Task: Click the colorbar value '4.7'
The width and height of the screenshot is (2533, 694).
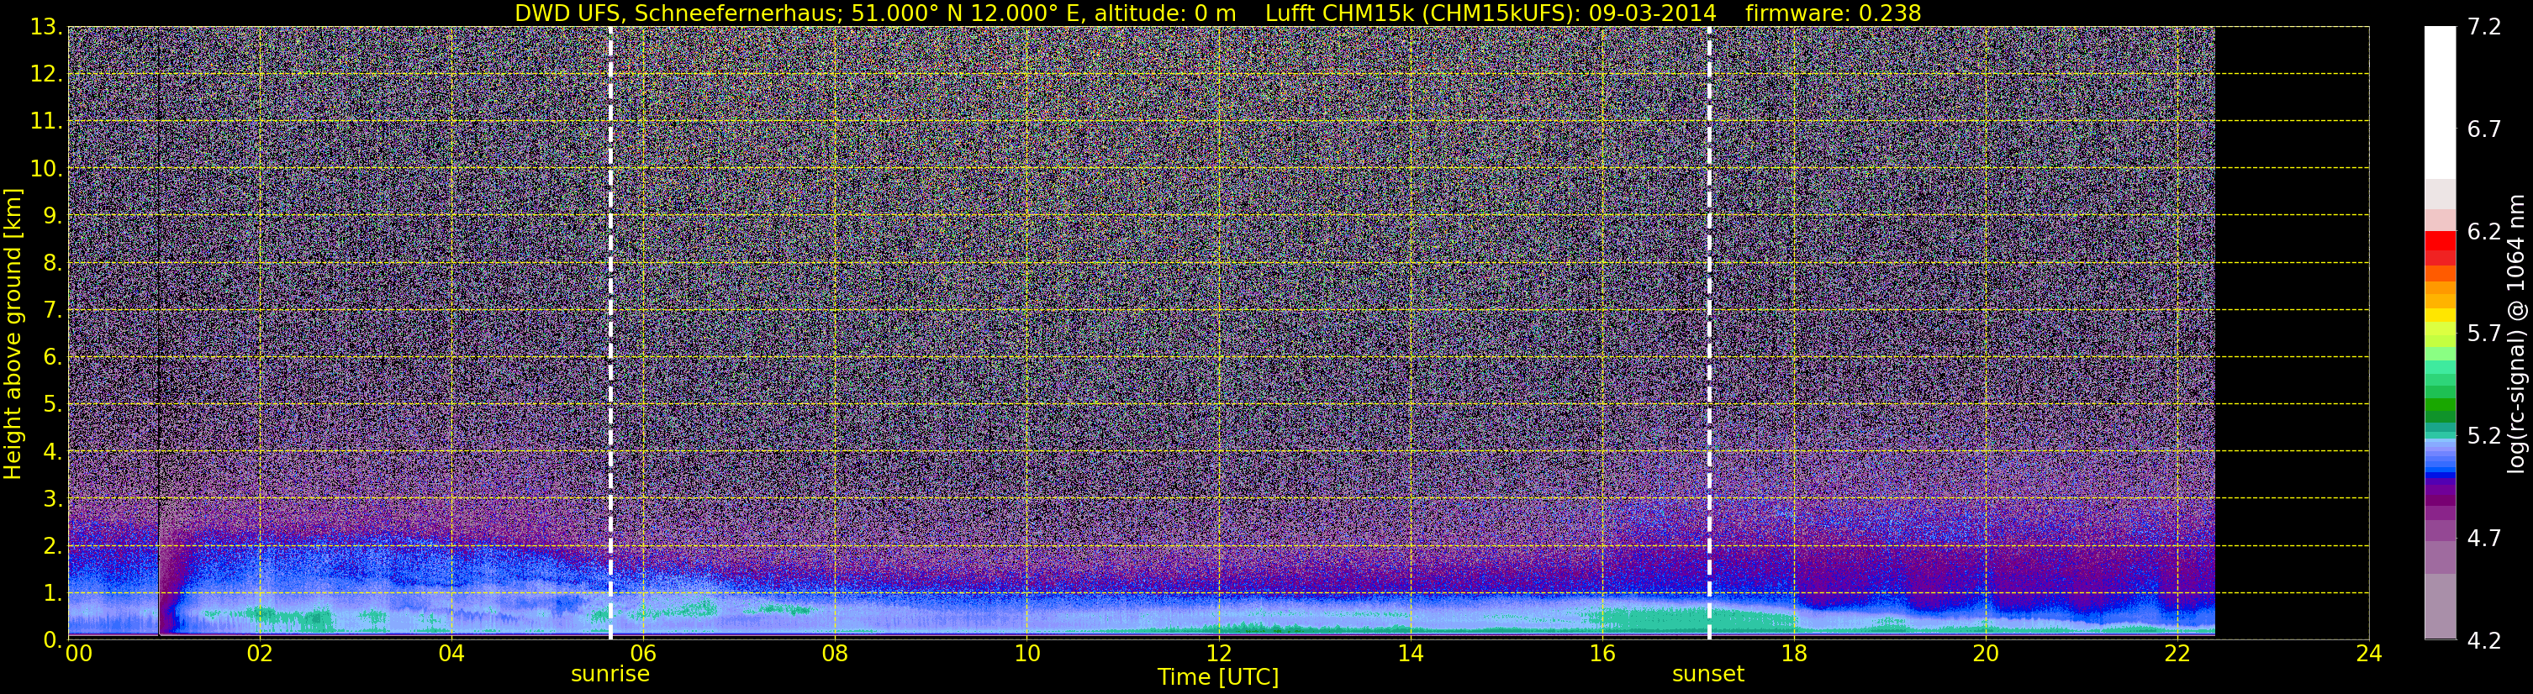Action: click(x=2484, y=539)
